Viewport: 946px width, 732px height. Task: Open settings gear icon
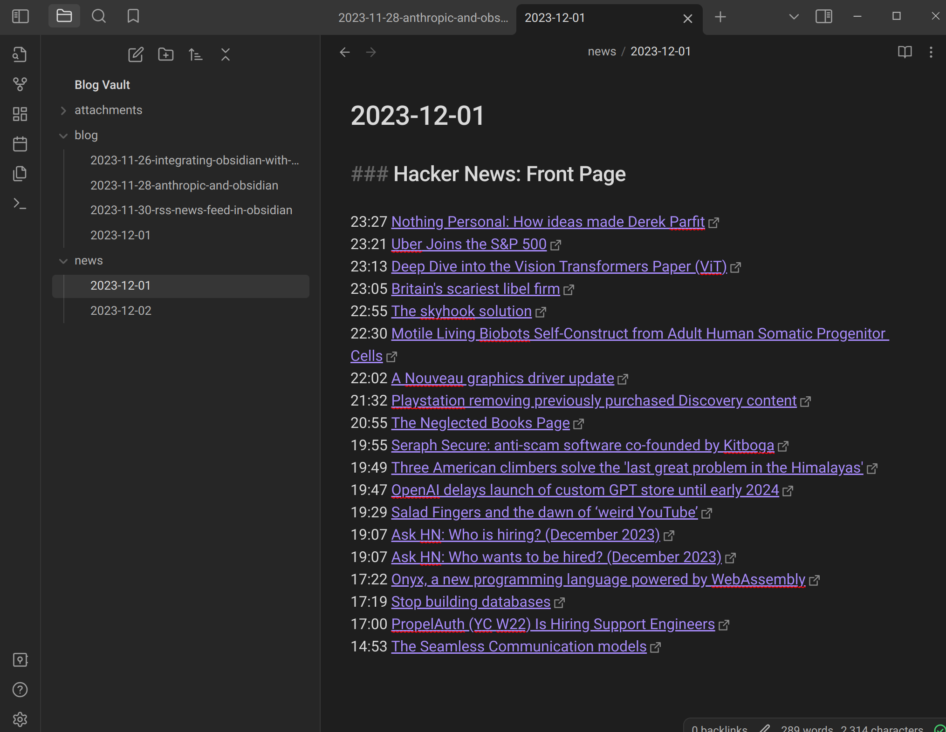pyautogui.click(x=20, y=719)
